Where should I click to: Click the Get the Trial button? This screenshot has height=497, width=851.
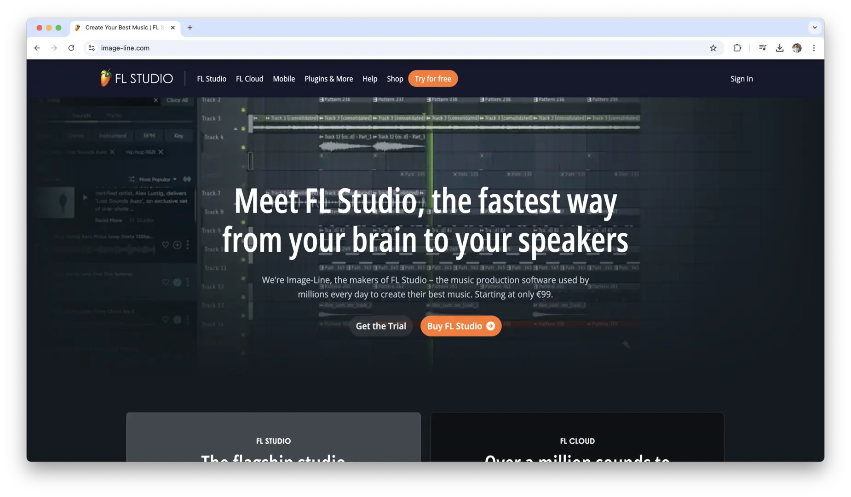381,326
